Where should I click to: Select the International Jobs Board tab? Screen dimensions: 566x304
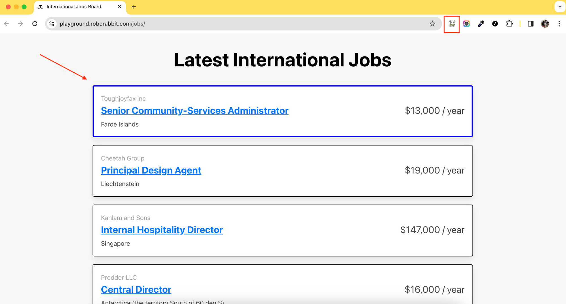tap(74, 6)
